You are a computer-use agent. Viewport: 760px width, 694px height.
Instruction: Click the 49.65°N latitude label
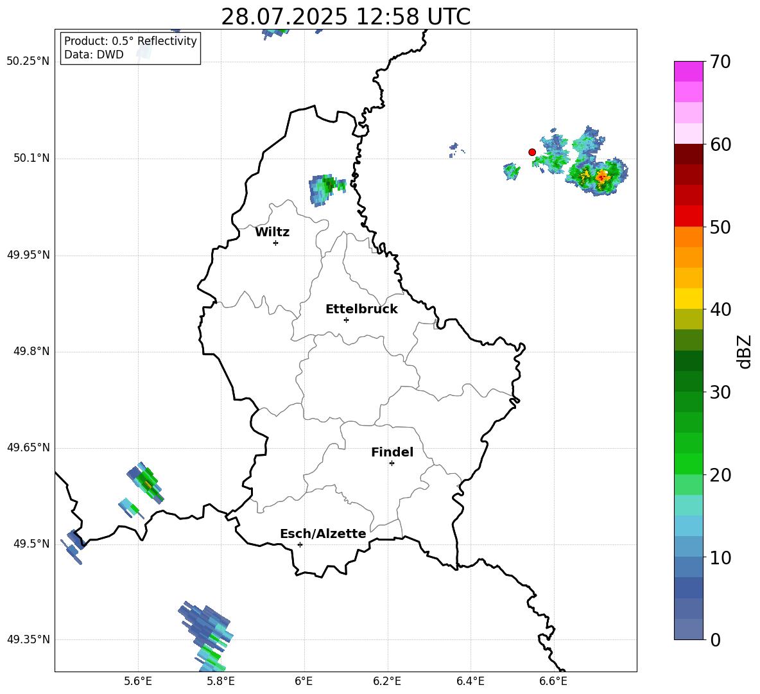point(28,447)
